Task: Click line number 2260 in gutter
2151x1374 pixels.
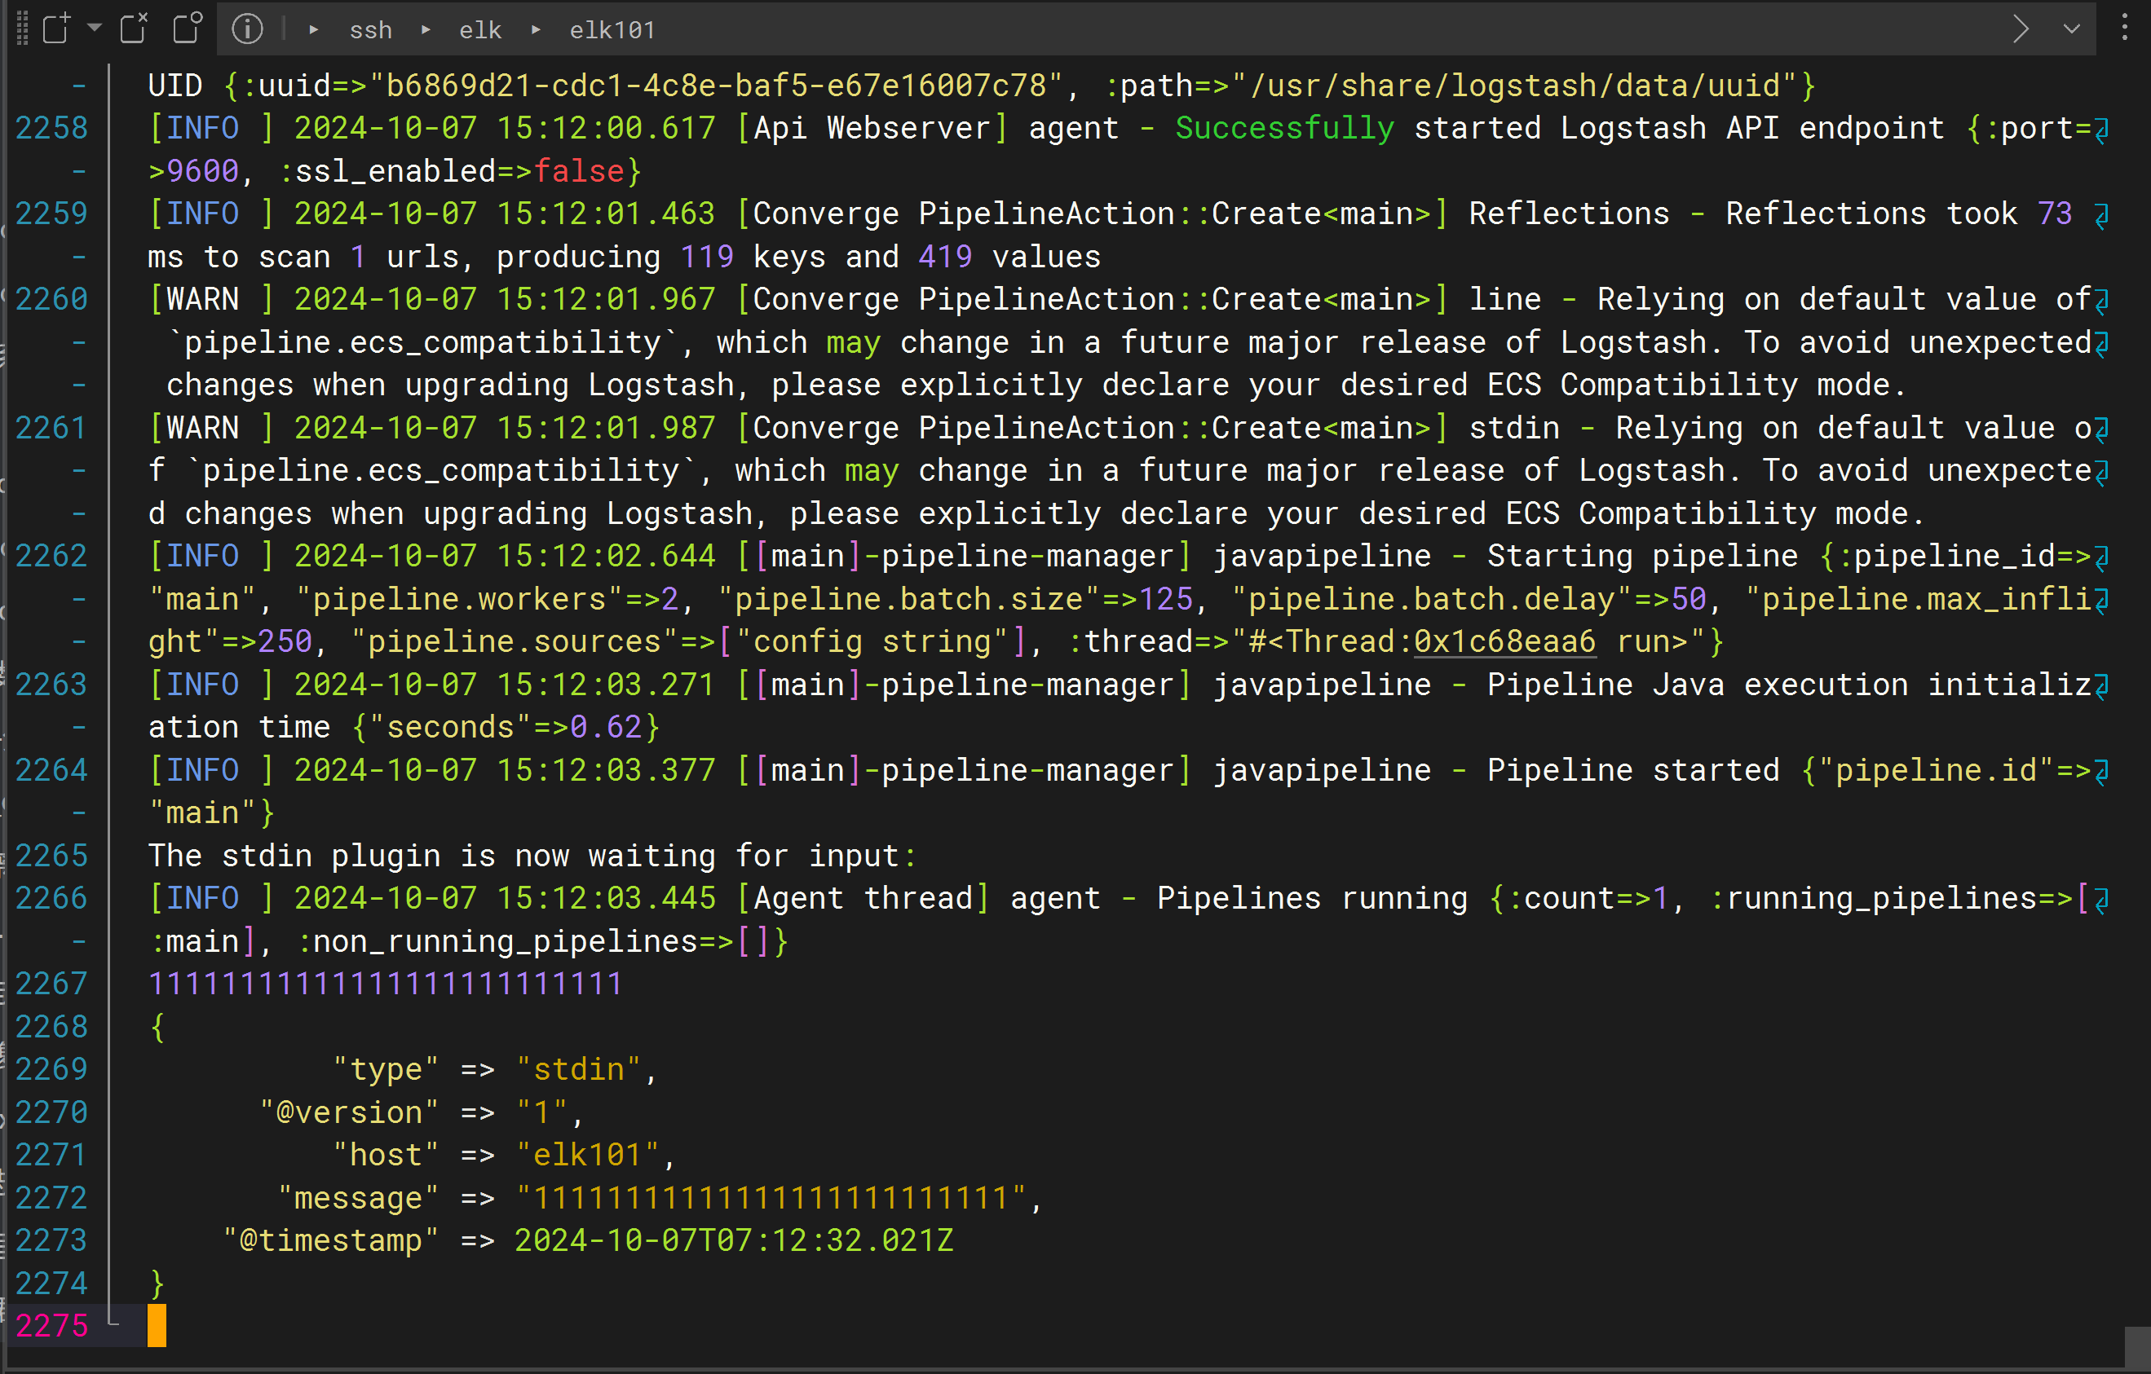Action: pyautogui.click(x=52, y=299)
